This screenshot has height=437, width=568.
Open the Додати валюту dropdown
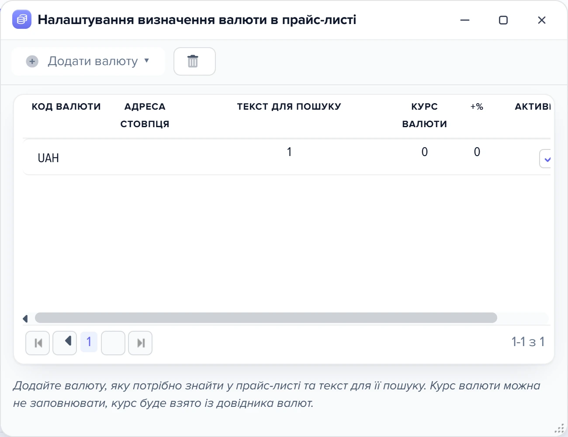[x=88, y=61]
